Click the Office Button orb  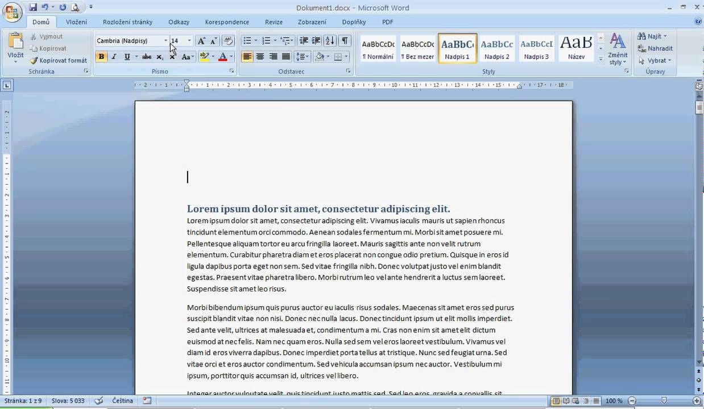[x=13, y=11]
